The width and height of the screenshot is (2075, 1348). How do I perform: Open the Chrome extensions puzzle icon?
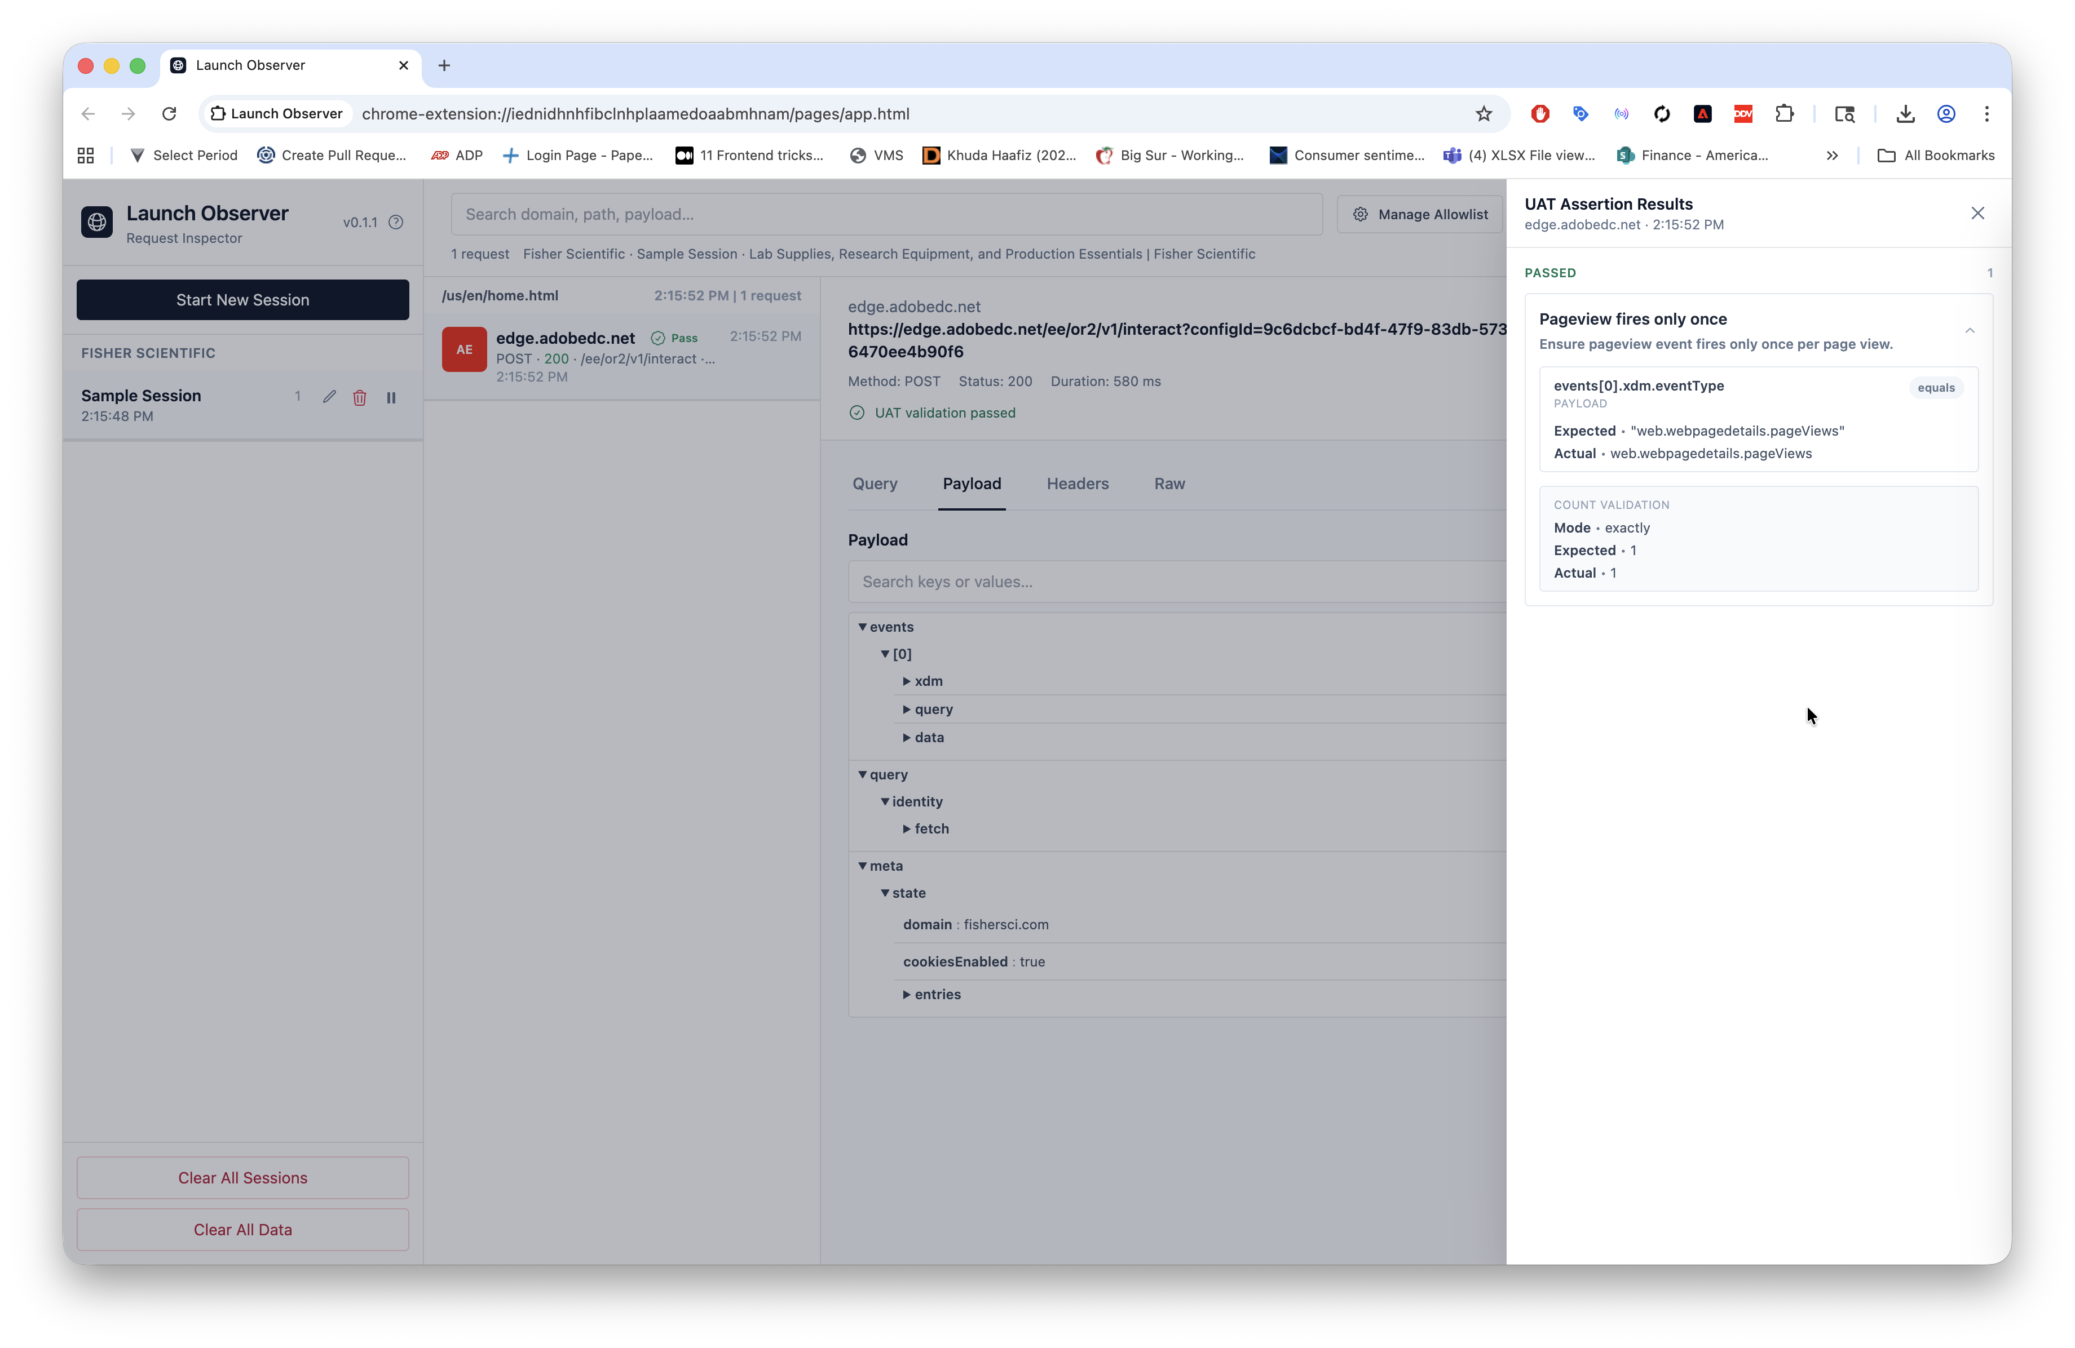pyautogui.click(x=1785, y=113)
